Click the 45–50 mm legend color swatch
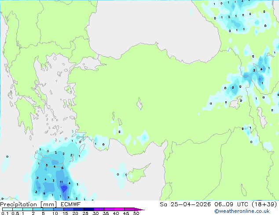The height and width of the screenshot is (215, 279). tap(129, 209)
